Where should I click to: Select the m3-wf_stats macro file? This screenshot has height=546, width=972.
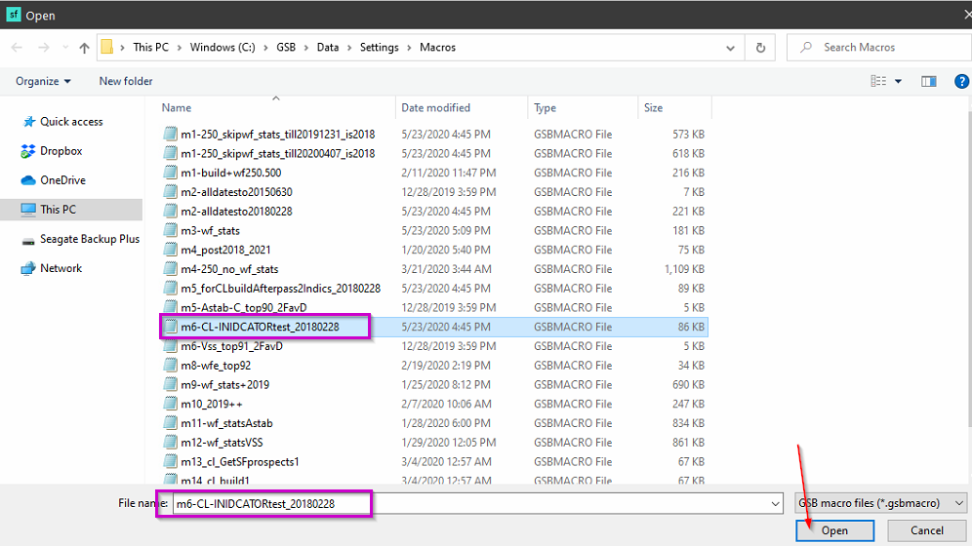[210, 231]
